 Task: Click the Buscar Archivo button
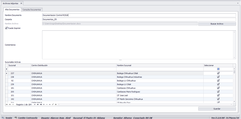(217, 24)
